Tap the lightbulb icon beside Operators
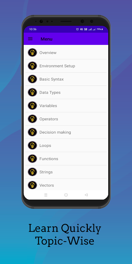132x264 pixels. [32, 119]
